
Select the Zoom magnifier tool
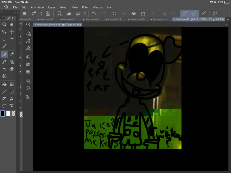4,24
